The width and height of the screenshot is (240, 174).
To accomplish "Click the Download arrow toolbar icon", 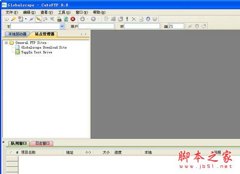I will [82, 19].
